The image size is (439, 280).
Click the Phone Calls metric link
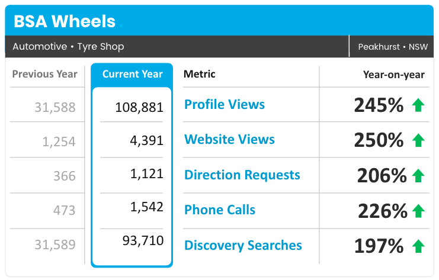pyautogui.click(x=220, y=210)
